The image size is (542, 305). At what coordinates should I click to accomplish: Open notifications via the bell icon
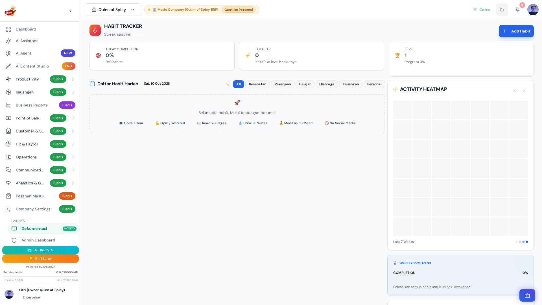tap(518, 10)
